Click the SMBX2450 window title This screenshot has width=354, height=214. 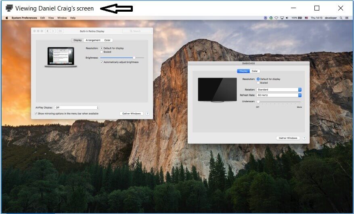pyautogui.click(x=248, y=63)
